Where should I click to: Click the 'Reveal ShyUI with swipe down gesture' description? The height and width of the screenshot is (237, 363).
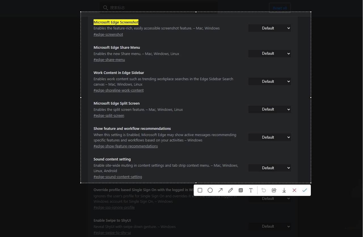pyautogui.click(x=134, y=227)
